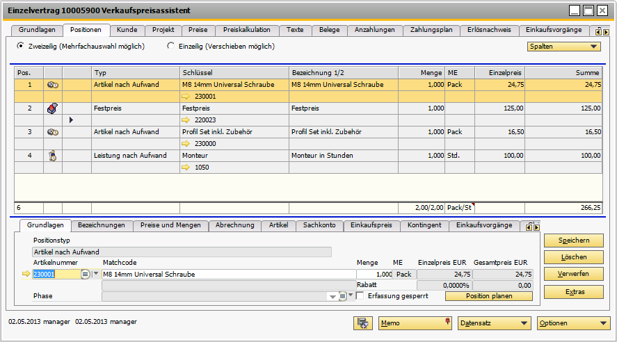Click the icon button left of Memo
617x342 pixels.
click(x=362, y=323)
